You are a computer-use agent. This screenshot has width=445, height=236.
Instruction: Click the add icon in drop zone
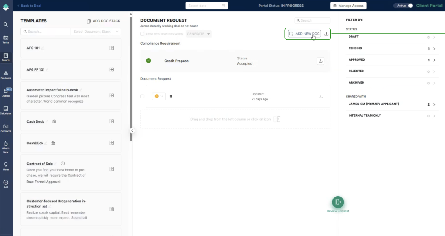[x=278, y=119]
